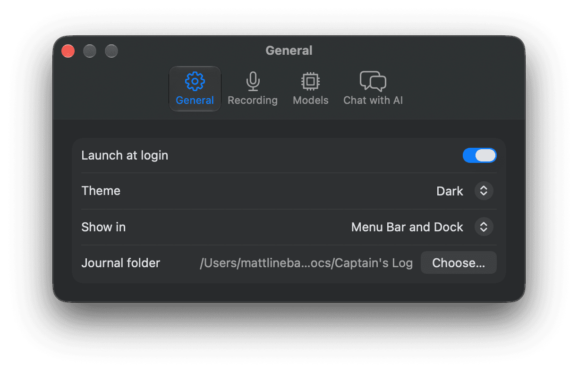Screen dimensions: 578x372
Task: Close the settings window with the red button
Action: (x=68, y=51)
